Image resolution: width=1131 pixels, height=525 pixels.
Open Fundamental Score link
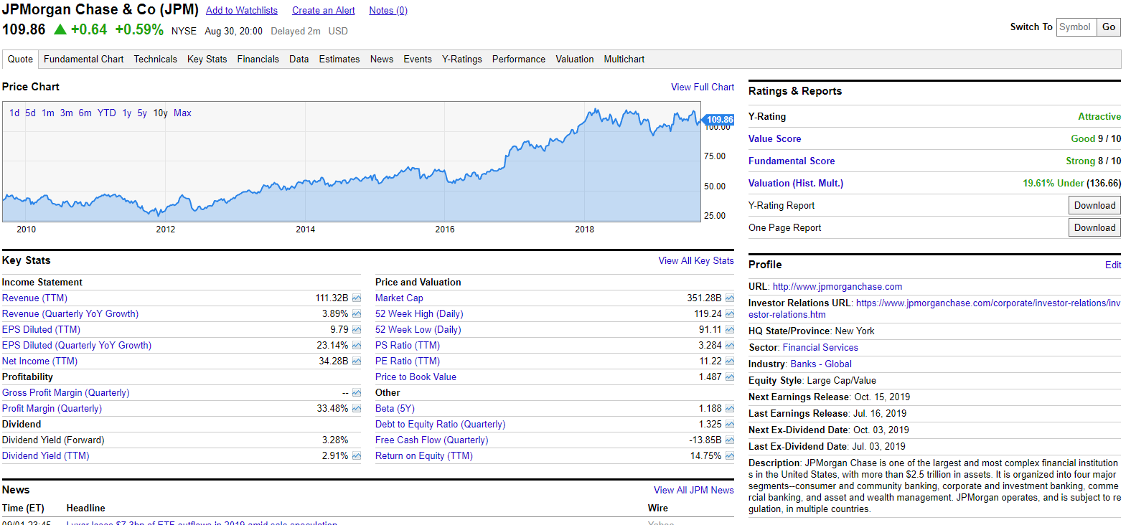coord(792,161)
